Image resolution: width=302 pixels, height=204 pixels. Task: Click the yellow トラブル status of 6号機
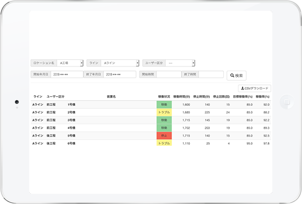pos(164,143)
